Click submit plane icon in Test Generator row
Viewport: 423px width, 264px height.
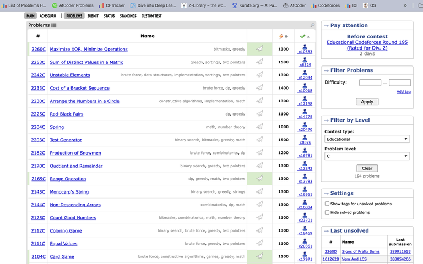259,139
